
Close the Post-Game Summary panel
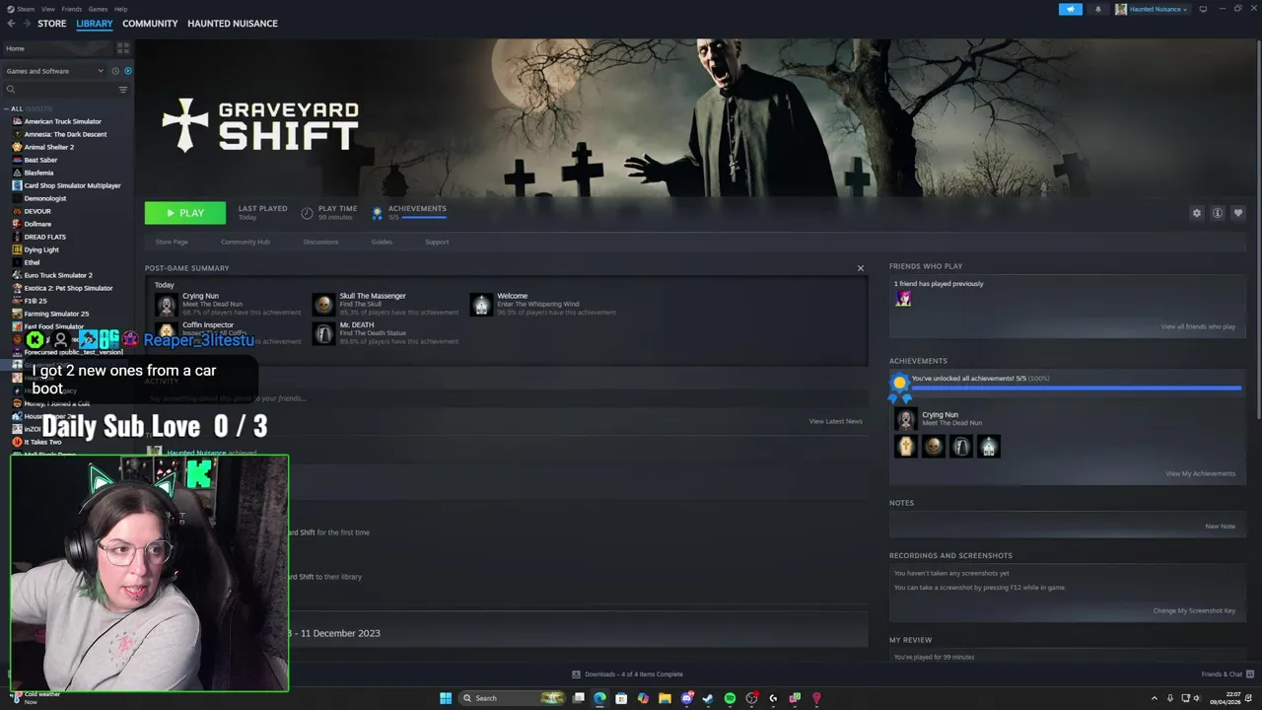coord(861,268)
